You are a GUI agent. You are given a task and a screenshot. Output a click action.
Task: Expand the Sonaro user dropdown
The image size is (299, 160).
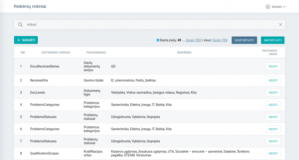pyautogui.click(x=284, y=7)
